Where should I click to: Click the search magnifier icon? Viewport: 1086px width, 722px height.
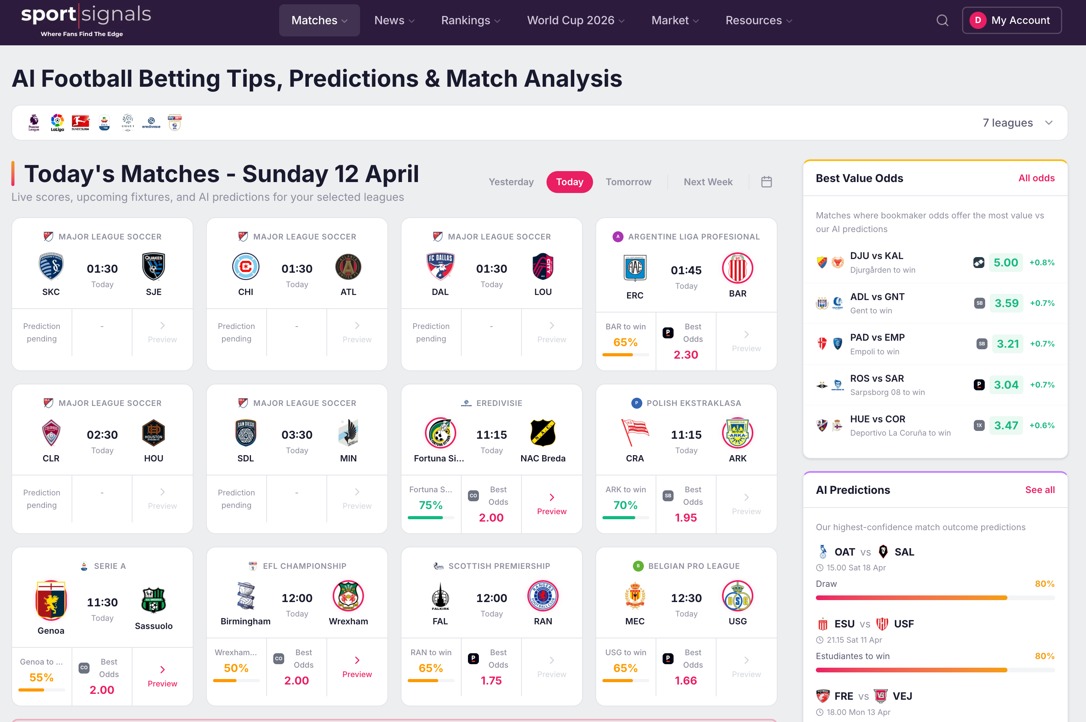tap(942, 20)
